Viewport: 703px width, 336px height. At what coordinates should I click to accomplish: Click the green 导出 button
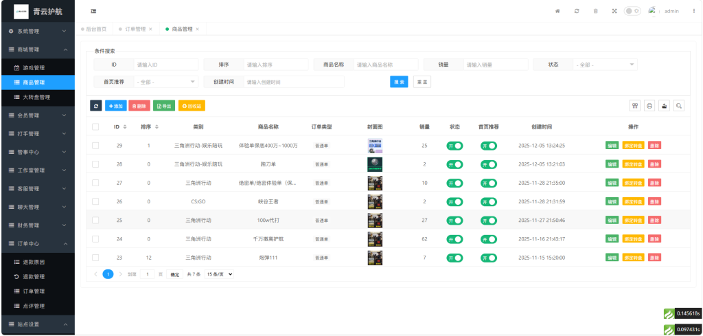(x=164, y=106)
